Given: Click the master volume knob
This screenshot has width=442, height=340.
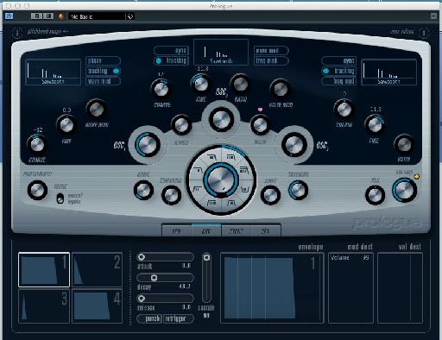Looking at the screenshot, I should (404, 190).
